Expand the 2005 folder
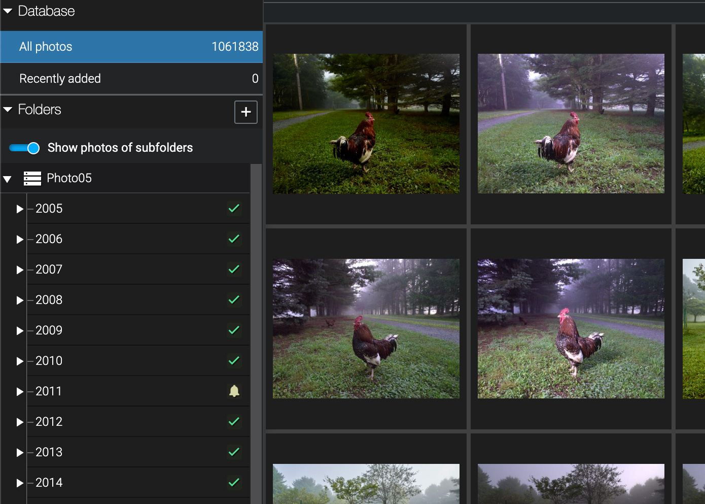The image size is (705, 504). pos(20,209)
